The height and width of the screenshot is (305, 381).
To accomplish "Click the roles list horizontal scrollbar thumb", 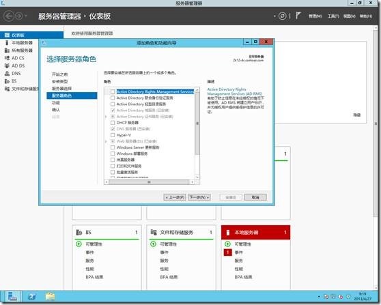I will pyautogui.click(x=149, y=182).
